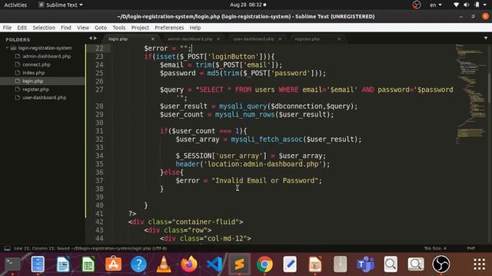The height and width of the screenshot is (276, 492).
Task: Close the register.php tab
Action: pos(339,39)
